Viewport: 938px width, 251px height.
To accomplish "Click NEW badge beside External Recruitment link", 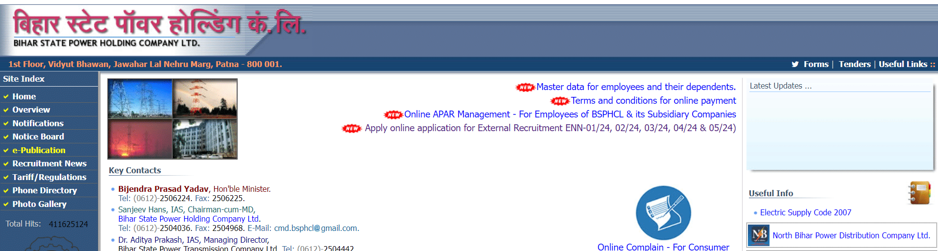I will pos(351,128).
